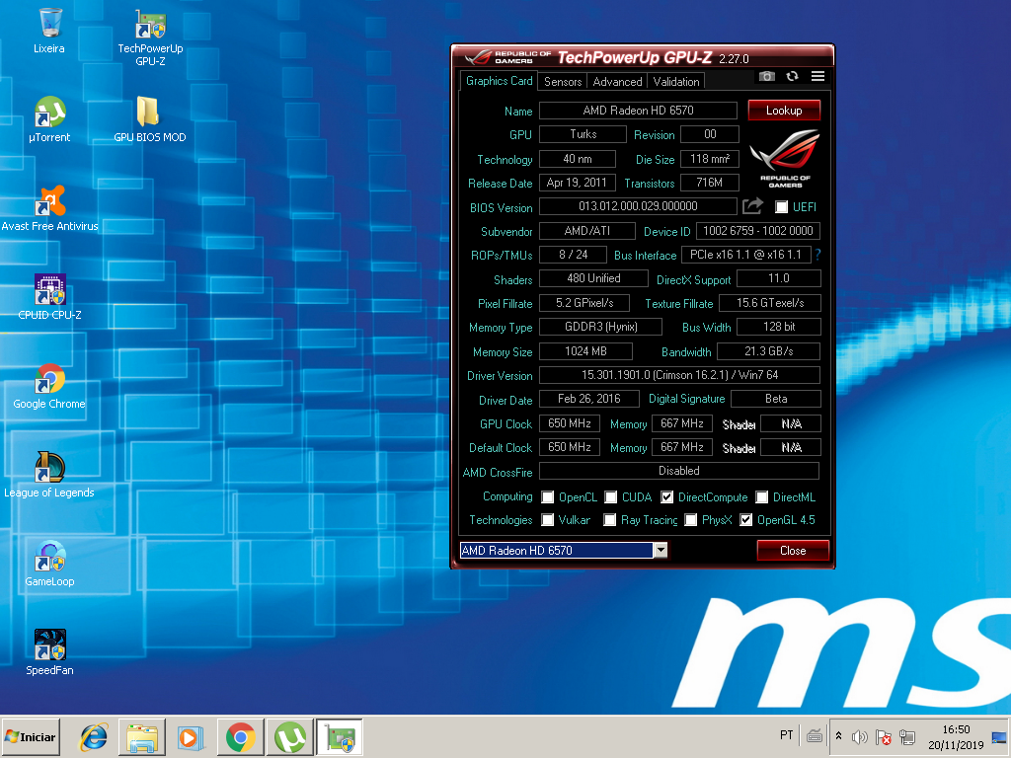Toggle the DirectML checkbox

point(762,497)
